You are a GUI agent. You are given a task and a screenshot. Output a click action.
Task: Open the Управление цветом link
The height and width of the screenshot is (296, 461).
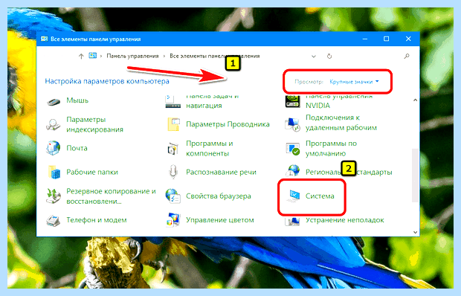click(x=220, y=220)
